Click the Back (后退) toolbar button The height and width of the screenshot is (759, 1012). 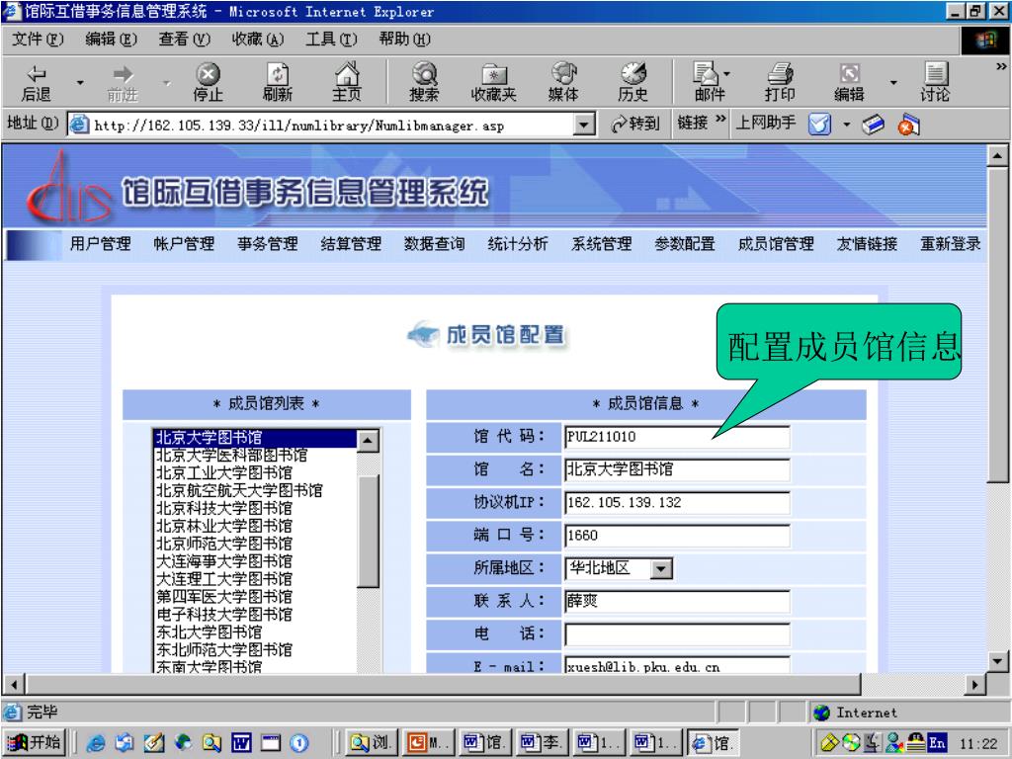[x=37, y=83]
